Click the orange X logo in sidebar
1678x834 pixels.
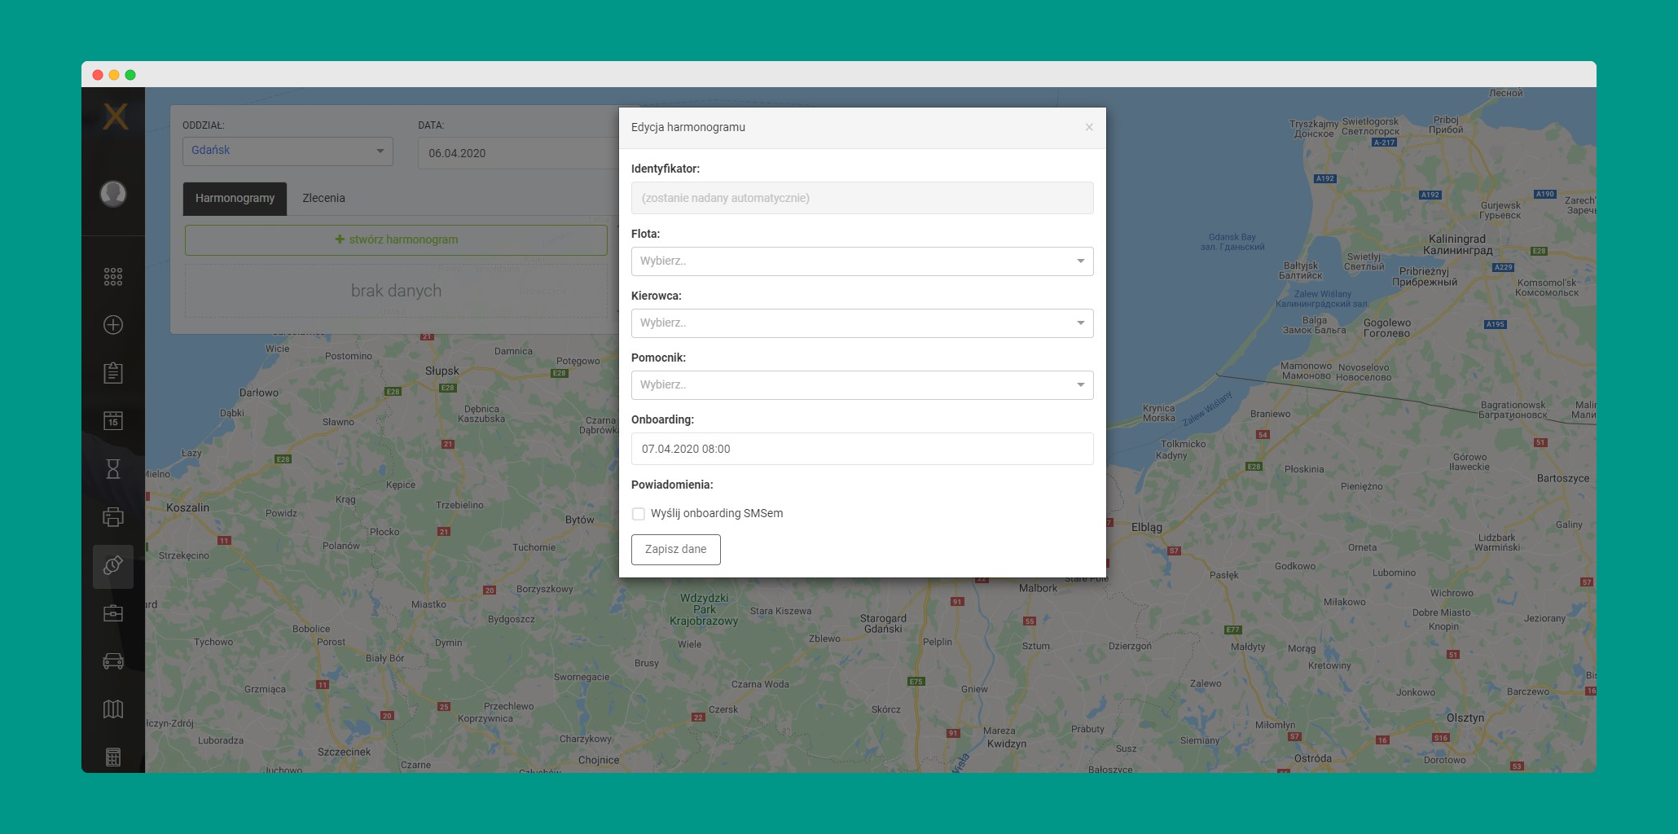[115, 116]
